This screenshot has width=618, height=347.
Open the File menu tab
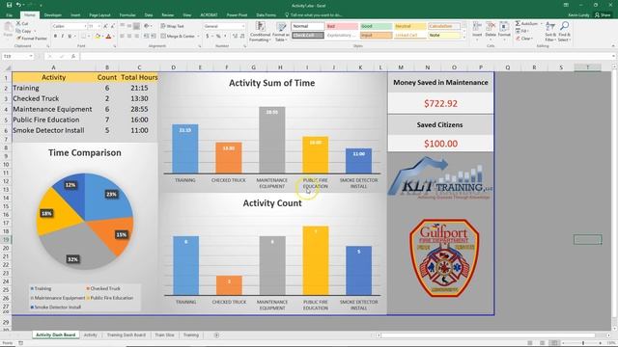(9, 15)
